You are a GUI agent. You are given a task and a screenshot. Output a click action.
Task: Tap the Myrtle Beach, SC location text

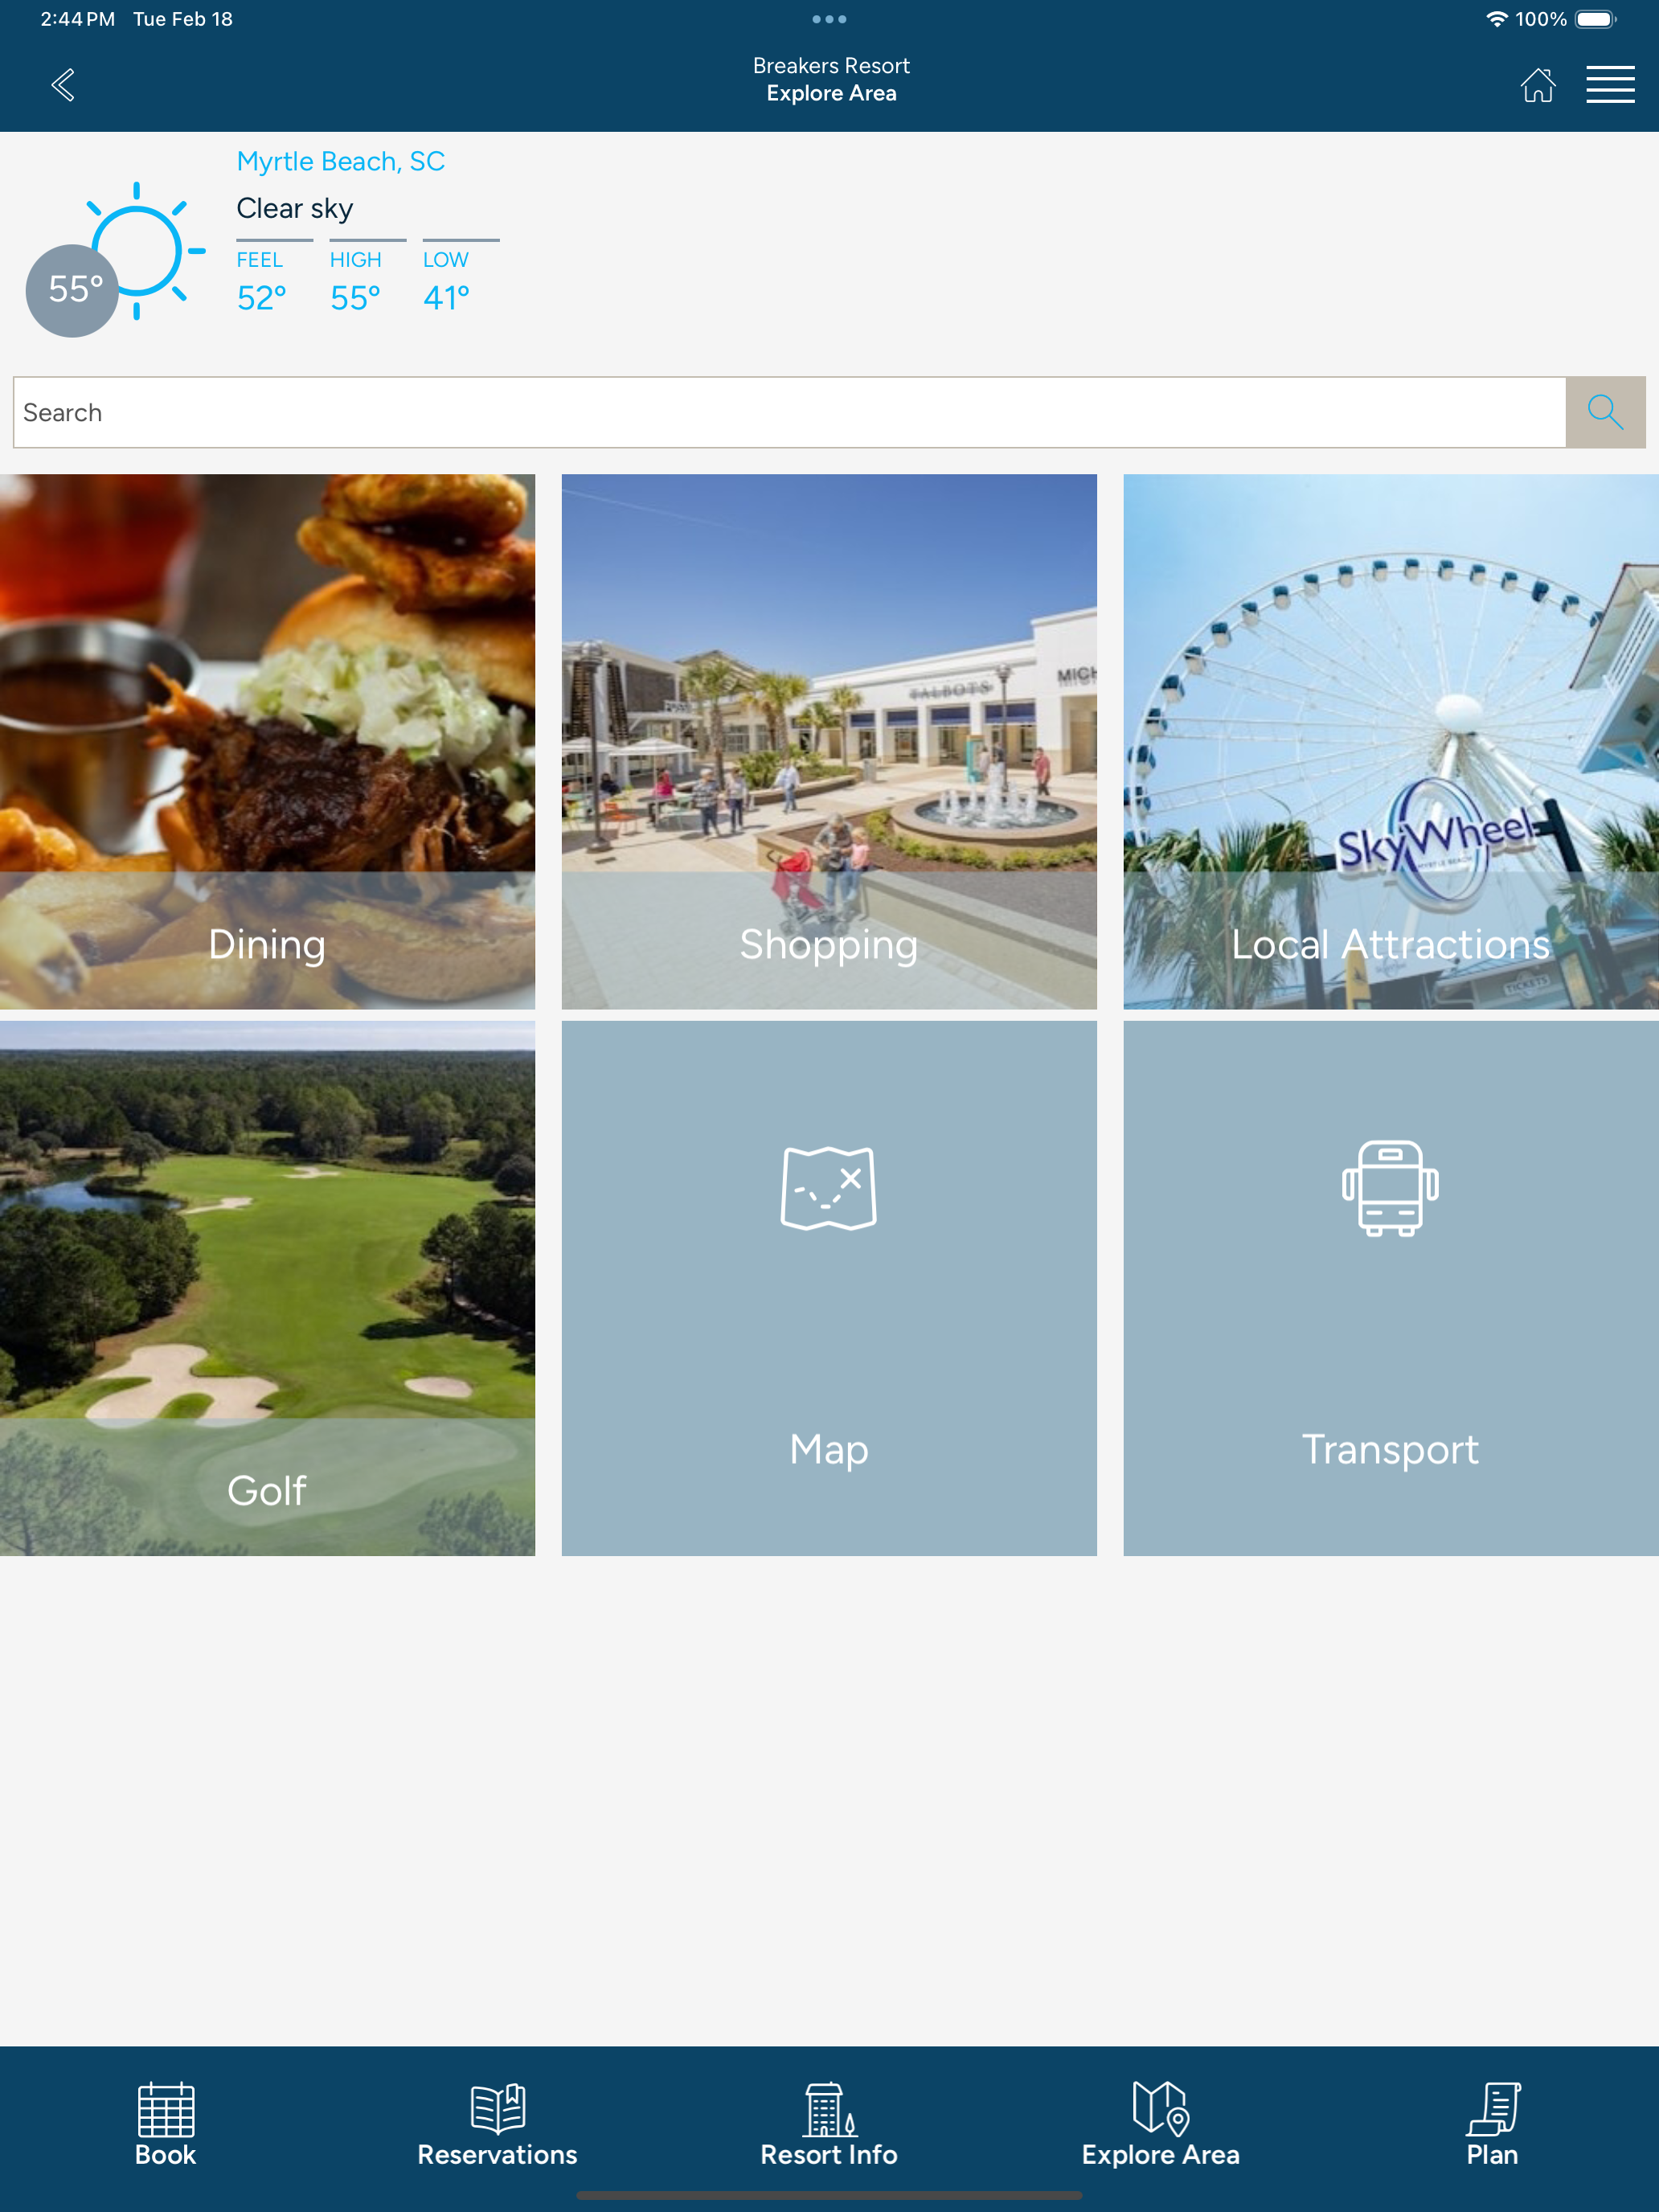point(340,161)
